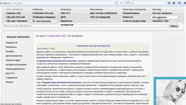Open Пособие sidebar link
186x105 pixels.
tap(10, 51)
